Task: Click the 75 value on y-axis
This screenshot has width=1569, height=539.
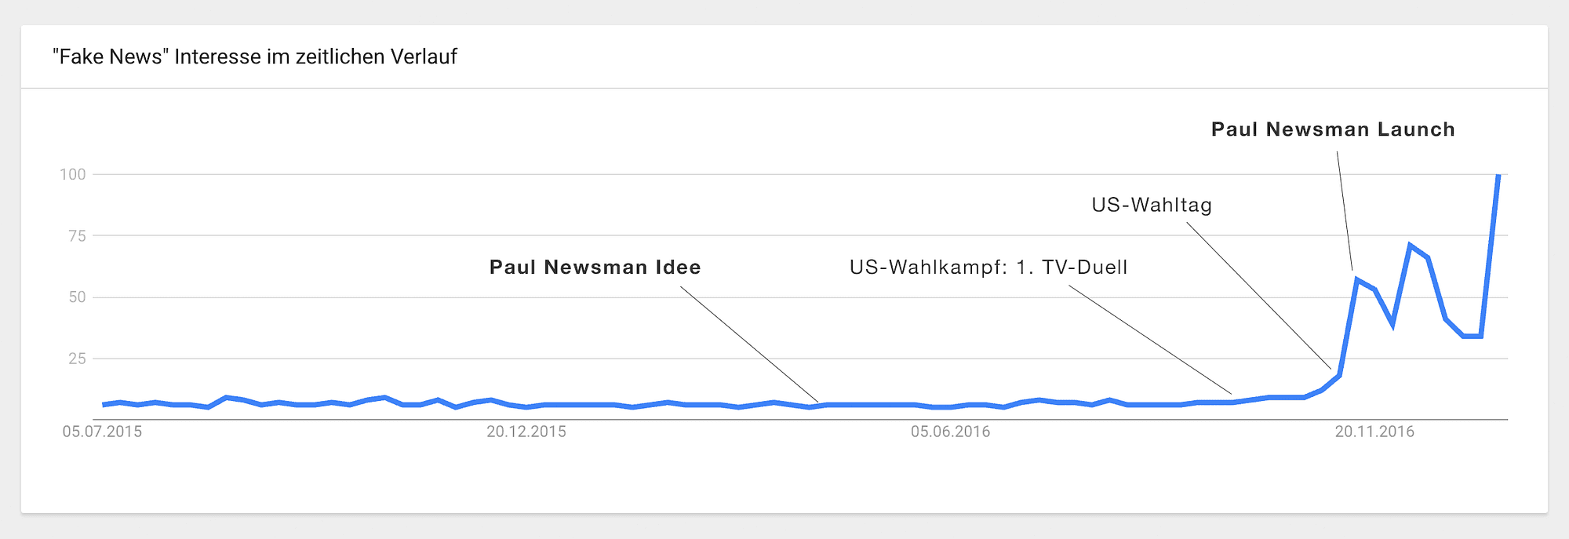Action: [77, 235]
